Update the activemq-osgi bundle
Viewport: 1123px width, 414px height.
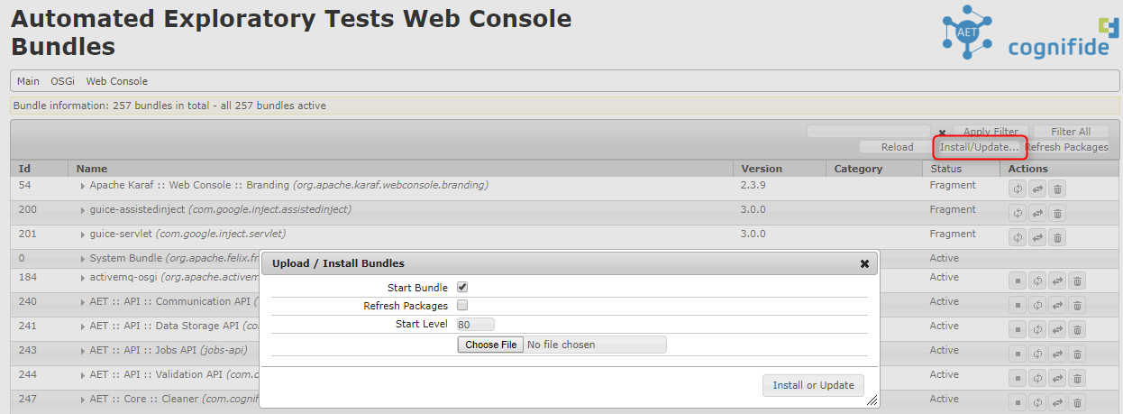point(1057,281)
